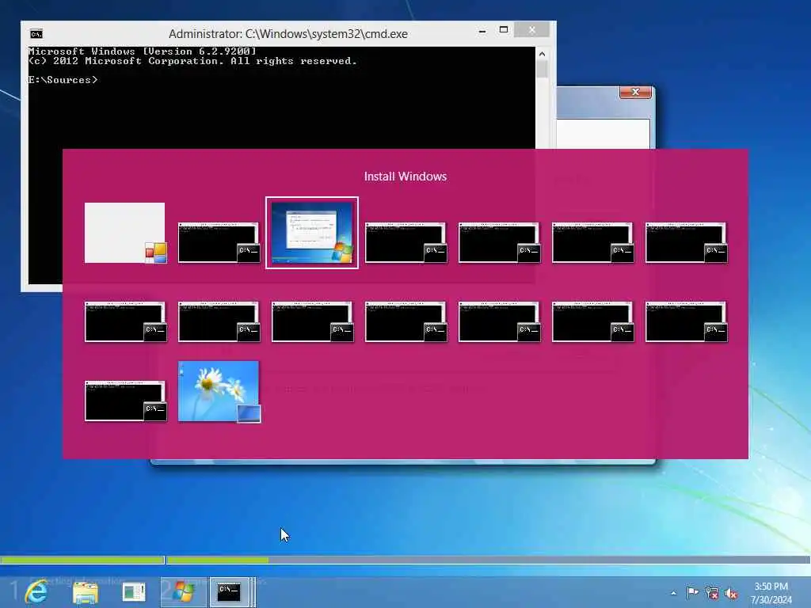Close the Administrator cmd.exe window
This screenshot has height=608, width=811.
click(532, 30)
